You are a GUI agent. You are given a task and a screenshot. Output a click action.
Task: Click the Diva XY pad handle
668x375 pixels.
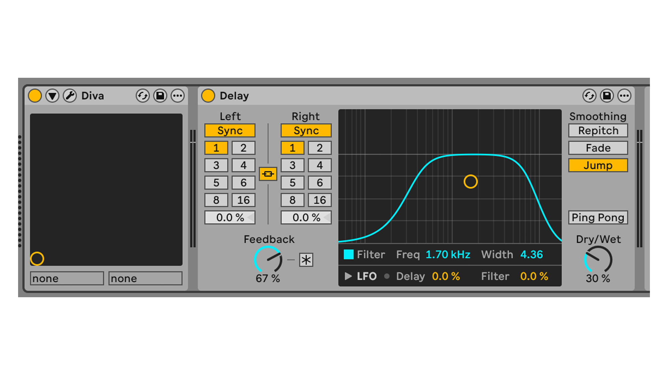coord(37,259)
